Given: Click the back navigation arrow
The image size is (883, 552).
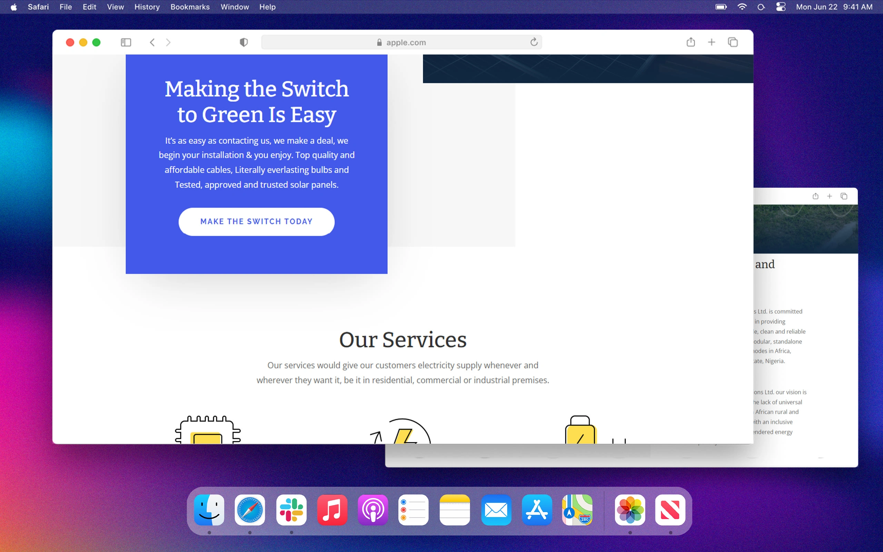Looking at the screenshot, I should coord(152,42).
